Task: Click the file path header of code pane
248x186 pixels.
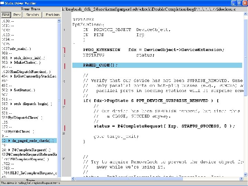Action: tap(149, 9)
